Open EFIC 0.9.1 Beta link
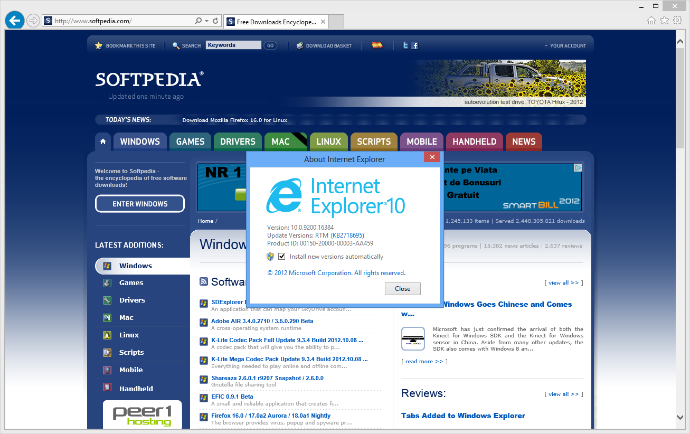Screen dimensions: 690x434 (232, 397)
